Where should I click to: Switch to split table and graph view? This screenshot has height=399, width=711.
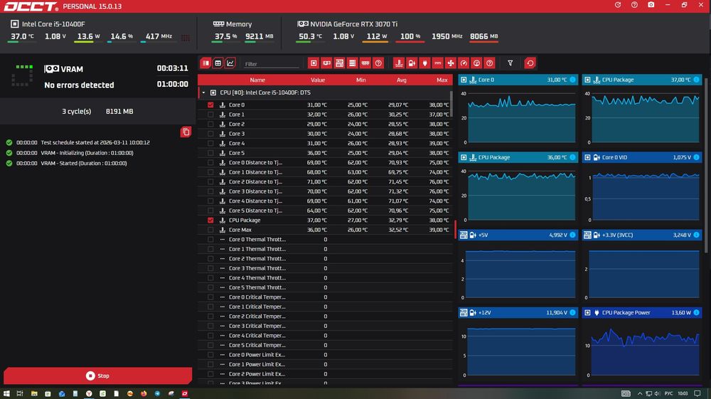pyautogui.click(x=205, y=63)
